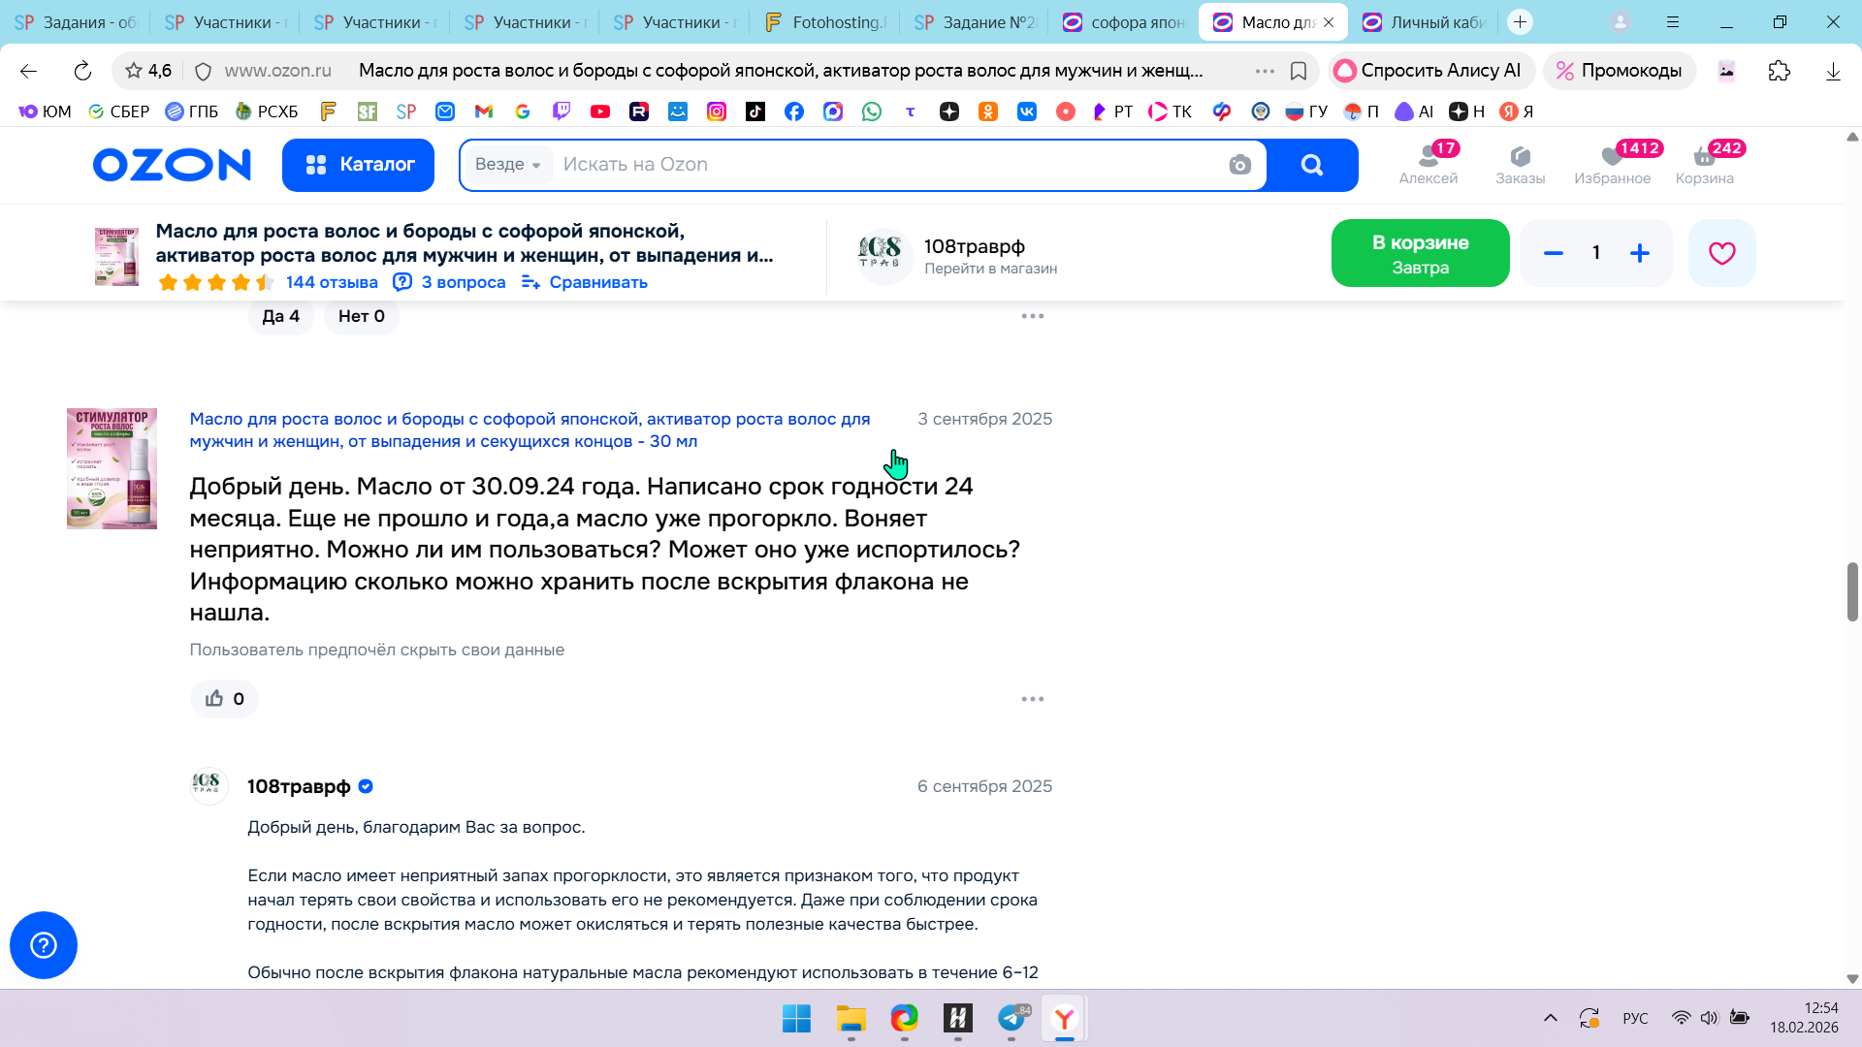Switch to the софора япон browser tab
This screenshot has width=1862, height=1047.
pyautogui.click(x=1125, y=22)
